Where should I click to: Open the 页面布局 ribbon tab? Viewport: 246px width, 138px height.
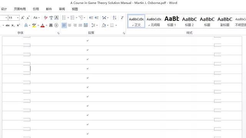(20, 9)
